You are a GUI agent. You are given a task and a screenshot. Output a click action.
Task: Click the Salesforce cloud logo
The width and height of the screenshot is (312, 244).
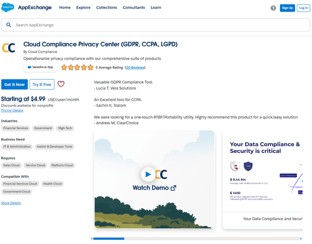tap(8, 7)
